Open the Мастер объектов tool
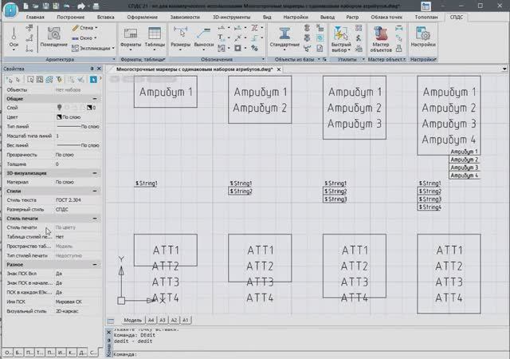This screenshot has height=359, width=510. (x=381, y=39)
